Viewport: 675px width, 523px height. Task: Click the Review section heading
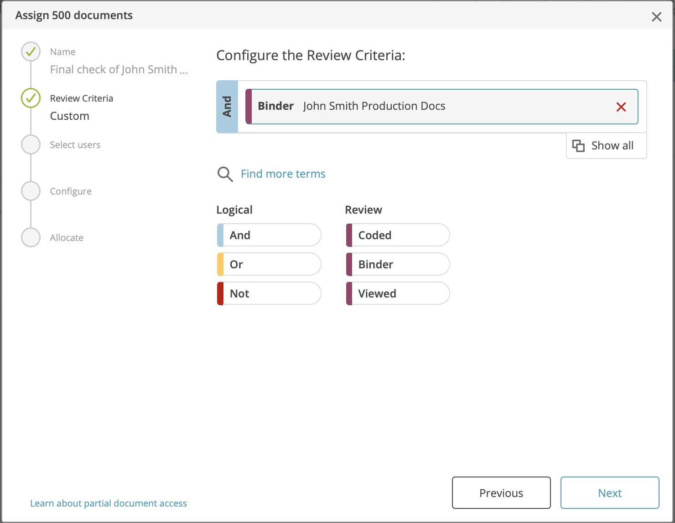click(363, 210)
